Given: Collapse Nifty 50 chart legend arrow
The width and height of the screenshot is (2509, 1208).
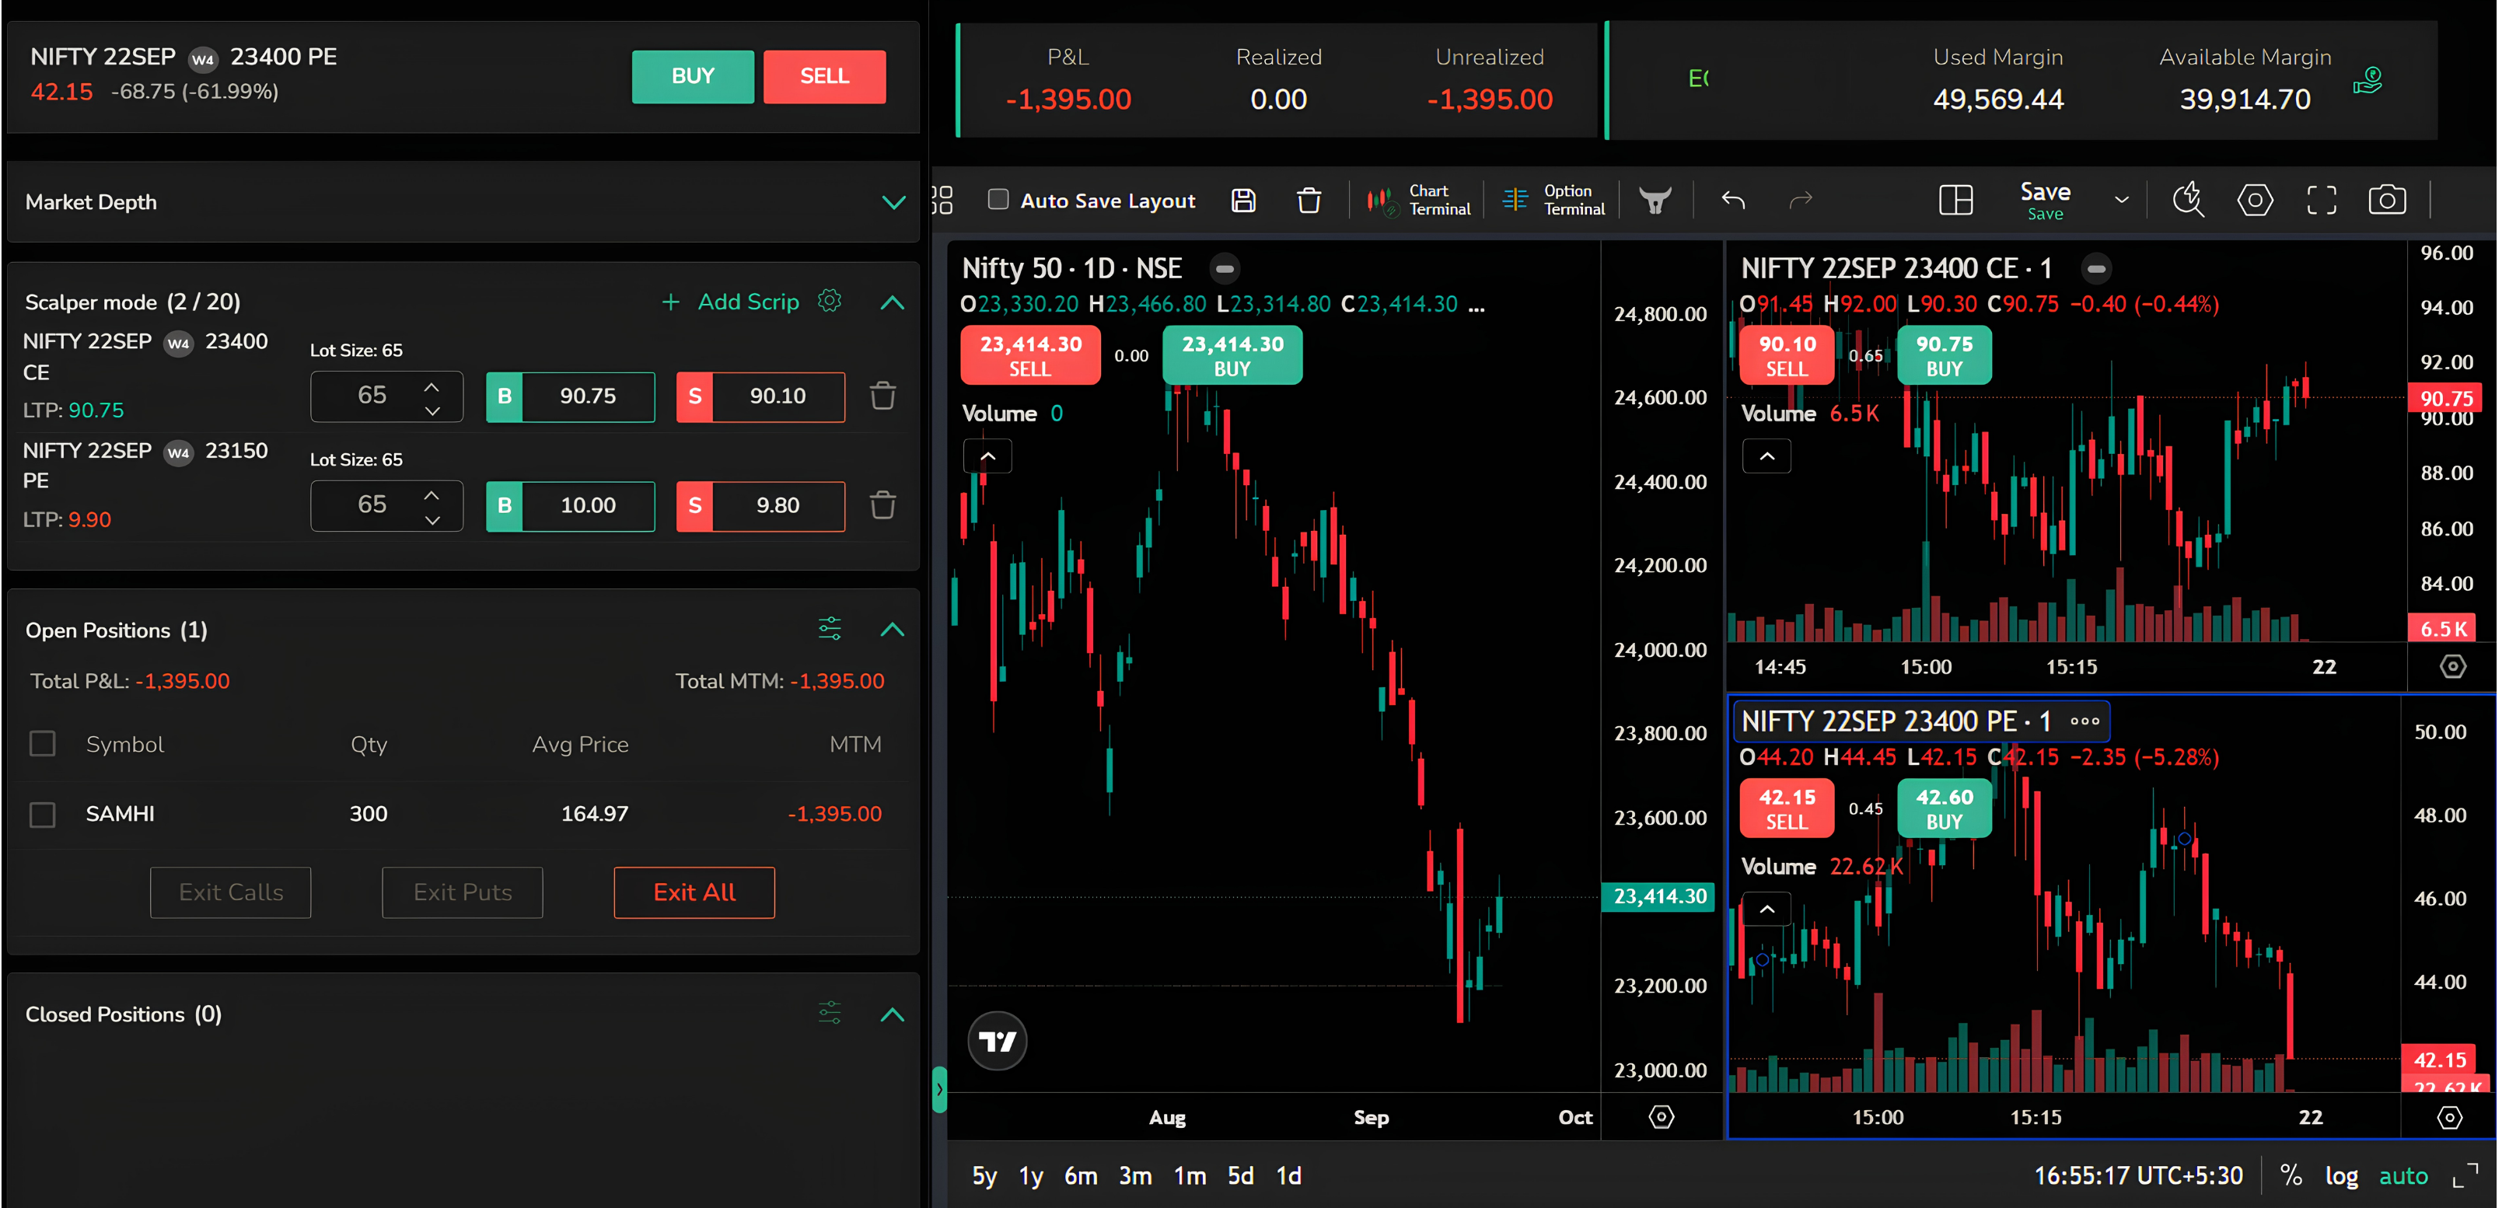Looking at the screenshot, I should pyautogui.click(x=987, y=456).
